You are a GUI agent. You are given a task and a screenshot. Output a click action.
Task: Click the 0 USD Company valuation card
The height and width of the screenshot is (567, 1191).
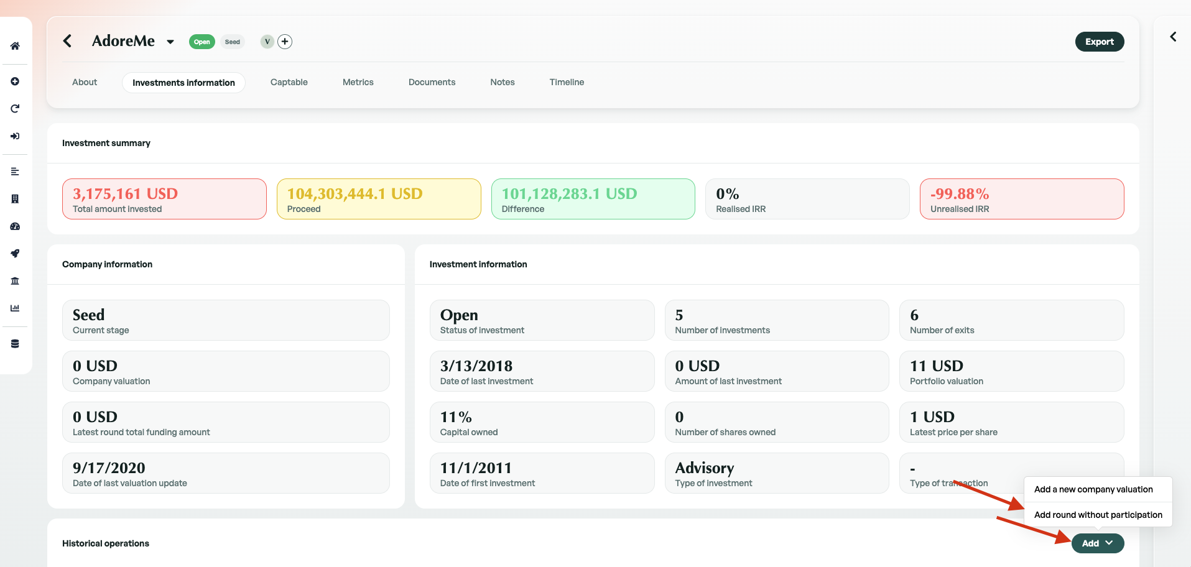226,371
